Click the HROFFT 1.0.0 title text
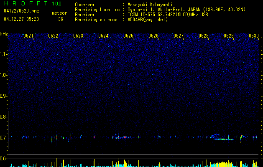This screenshot has height=167, width=263. click(x=33, y=3)
